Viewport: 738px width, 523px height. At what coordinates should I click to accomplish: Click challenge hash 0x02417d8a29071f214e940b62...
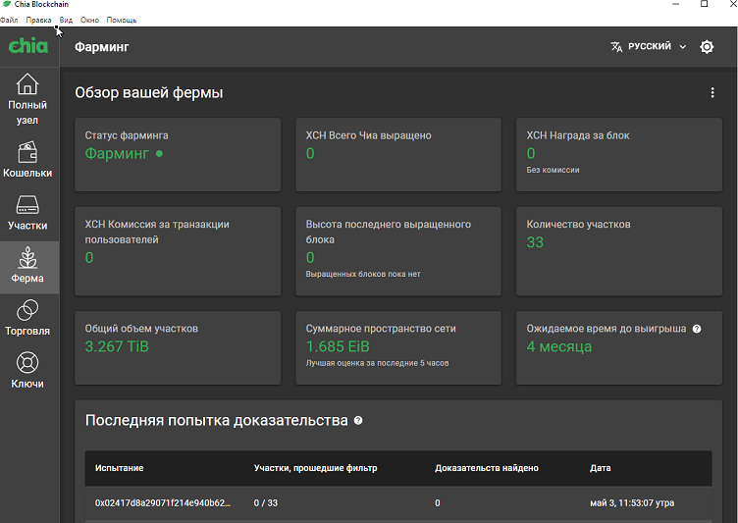pyautogui.click(x=163, y=502)
